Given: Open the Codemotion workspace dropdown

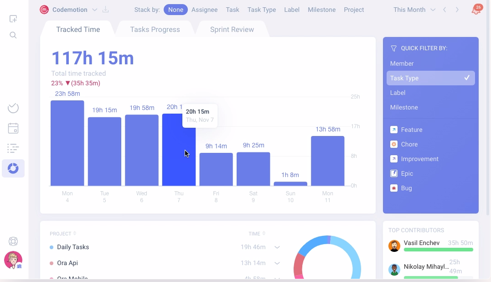Looking at the screenshot, I should pyautogui.click(x=94, y=10).
